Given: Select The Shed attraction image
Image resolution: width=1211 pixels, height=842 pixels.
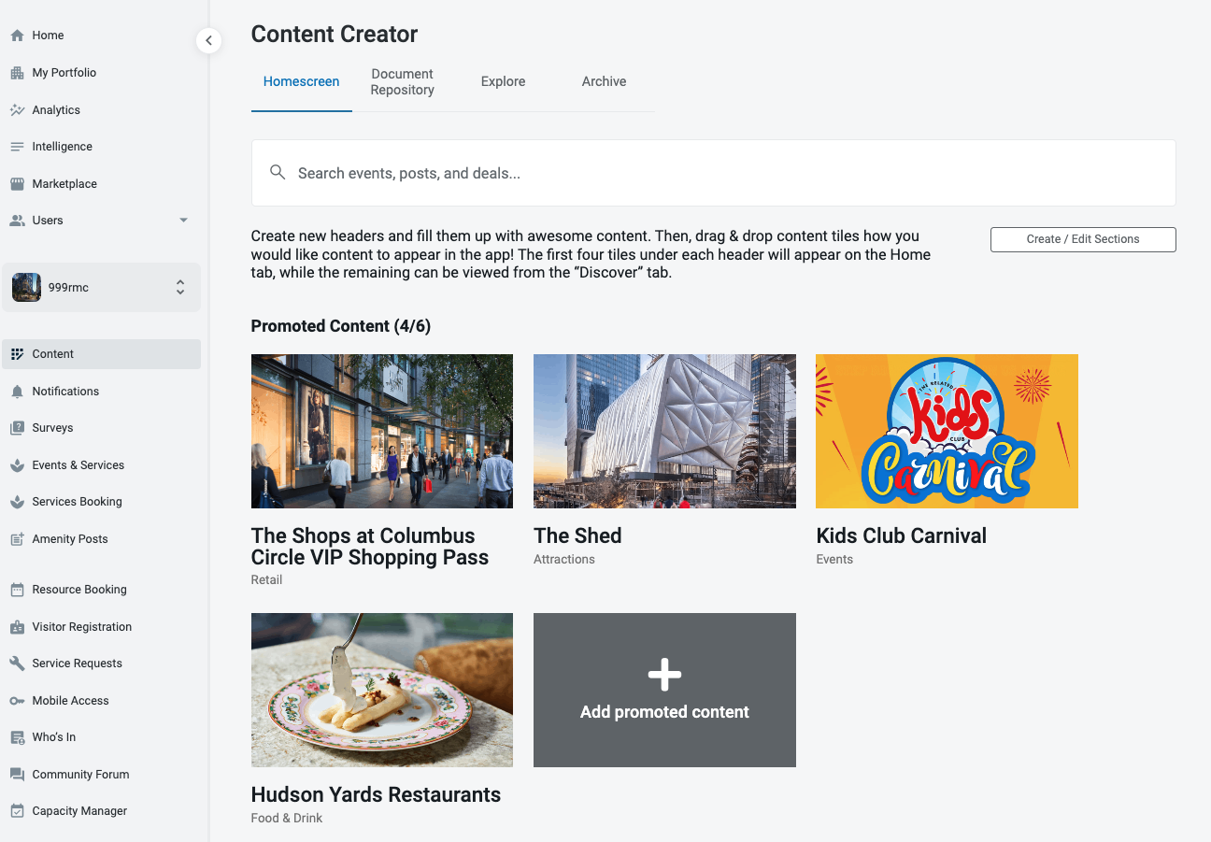Looking at the screenshot, I should click(664, 432).
